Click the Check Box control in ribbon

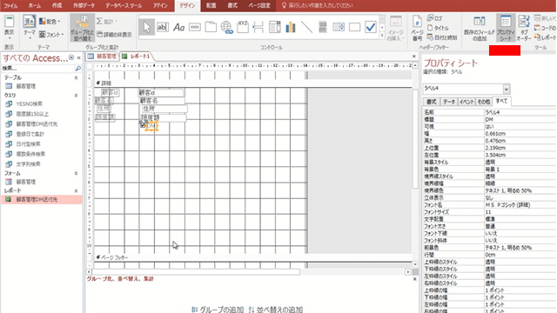tap(371, 27)
